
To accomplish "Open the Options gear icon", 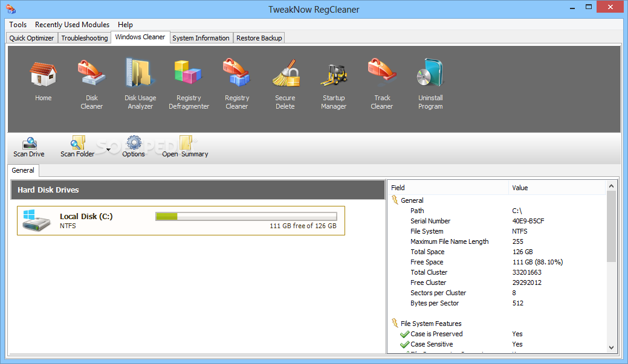I will tap(134, 142).
